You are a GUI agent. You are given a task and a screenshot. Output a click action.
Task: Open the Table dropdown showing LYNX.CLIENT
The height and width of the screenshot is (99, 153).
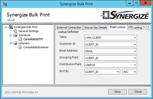(111, 38)
